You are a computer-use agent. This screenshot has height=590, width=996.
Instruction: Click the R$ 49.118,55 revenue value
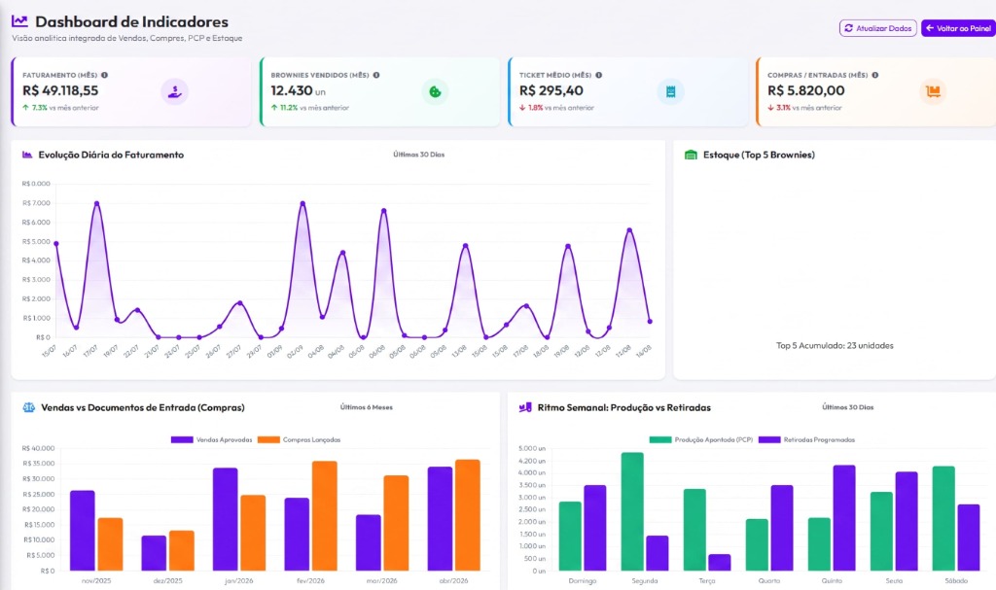(60, 90)
